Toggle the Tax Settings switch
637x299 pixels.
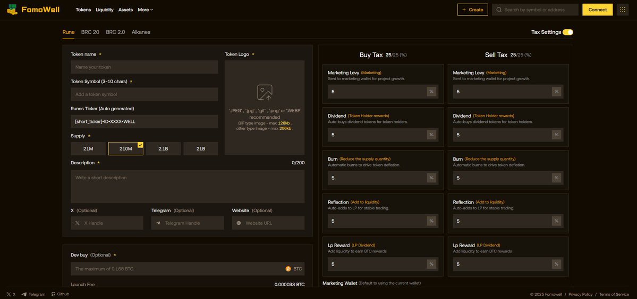(x=567, y=32)
